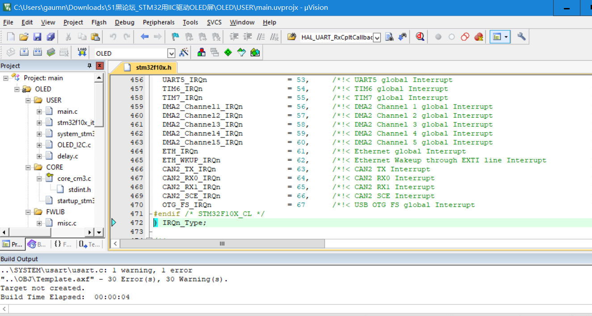Screen dimensions: 592x316
Task: Open Pack Installer icon
Action: [x=255, y=52]
